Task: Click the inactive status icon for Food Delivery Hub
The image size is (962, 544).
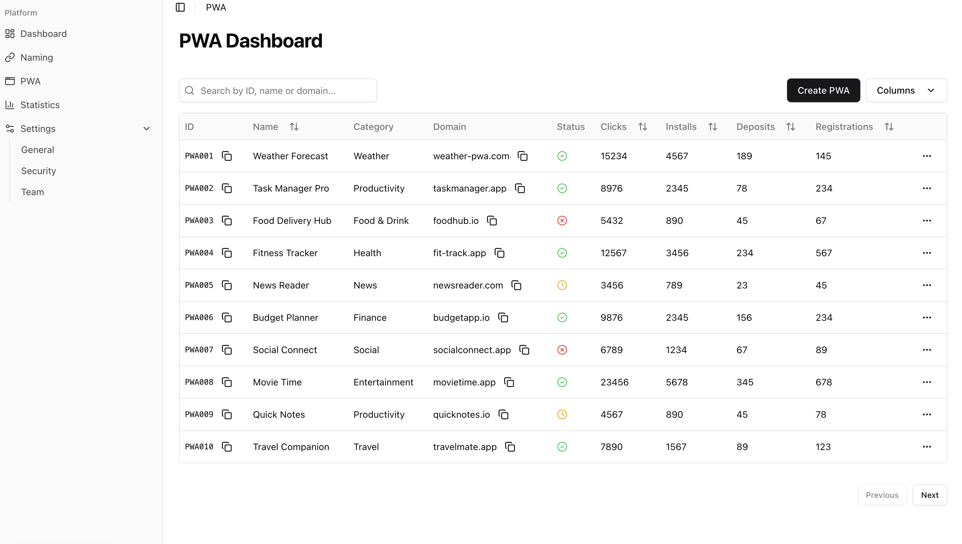Action: 562,221
